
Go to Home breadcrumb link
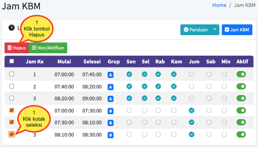219,5
